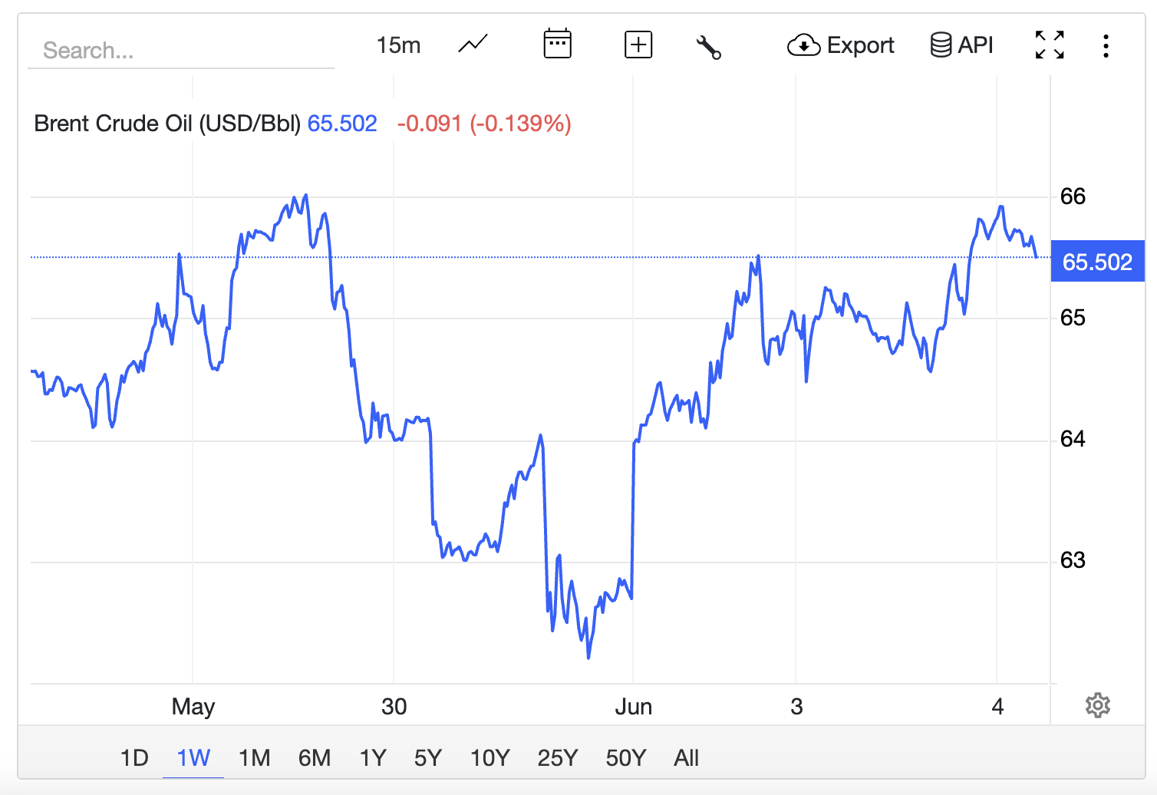Viewport: 1157px width, 795px height.
Task: Open the calendar date range picker
Action: 558,45
